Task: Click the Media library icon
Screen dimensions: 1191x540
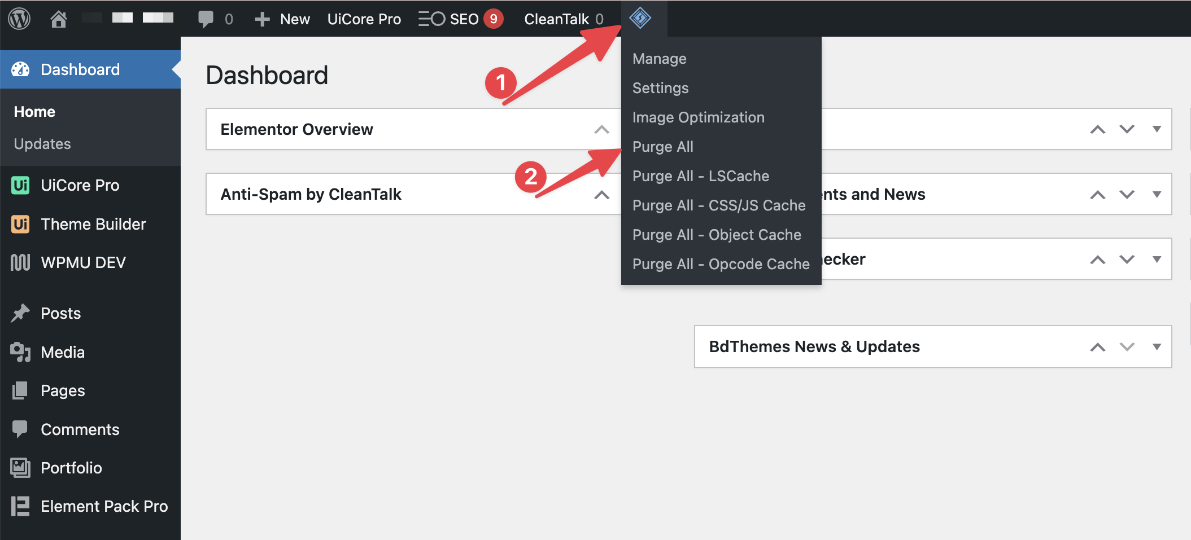Action: (20, 352)
